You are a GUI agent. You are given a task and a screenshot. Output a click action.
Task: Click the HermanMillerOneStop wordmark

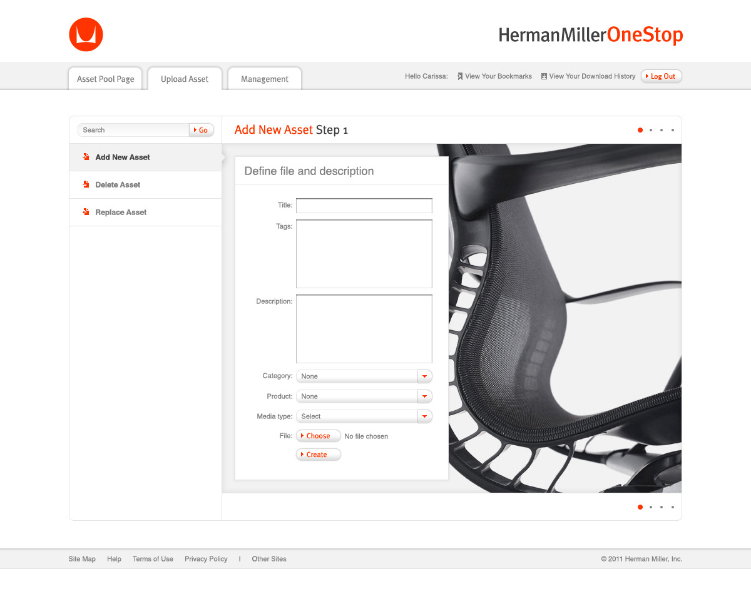591,34
